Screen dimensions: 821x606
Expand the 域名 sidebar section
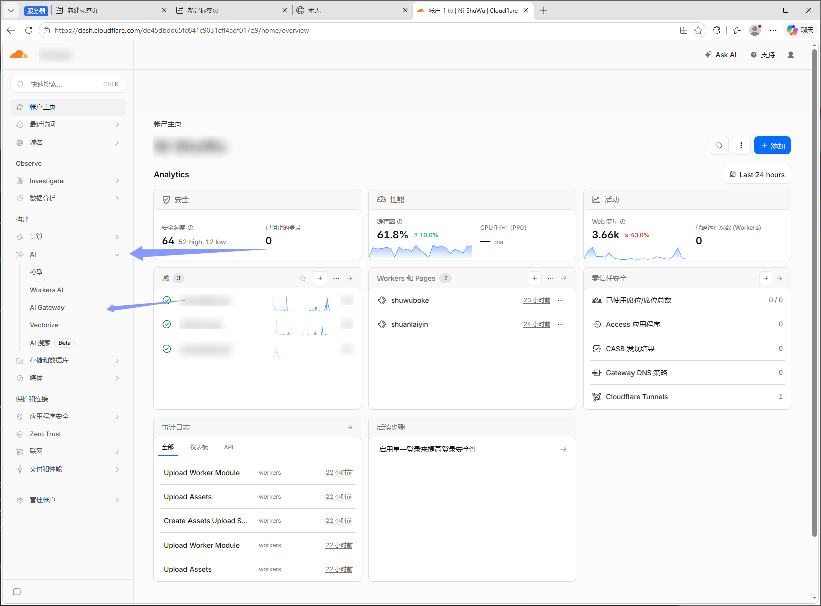(x=68, y=142)
